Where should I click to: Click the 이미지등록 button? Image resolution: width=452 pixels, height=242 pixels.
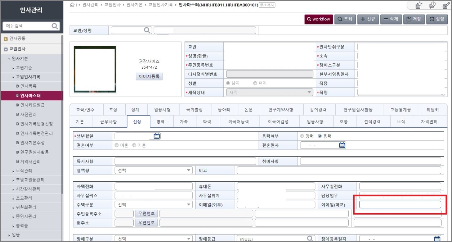click(149, 77)
